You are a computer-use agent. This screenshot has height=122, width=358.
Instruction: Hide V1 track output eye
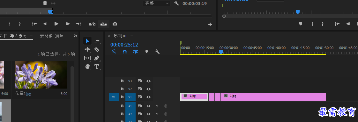149,97
